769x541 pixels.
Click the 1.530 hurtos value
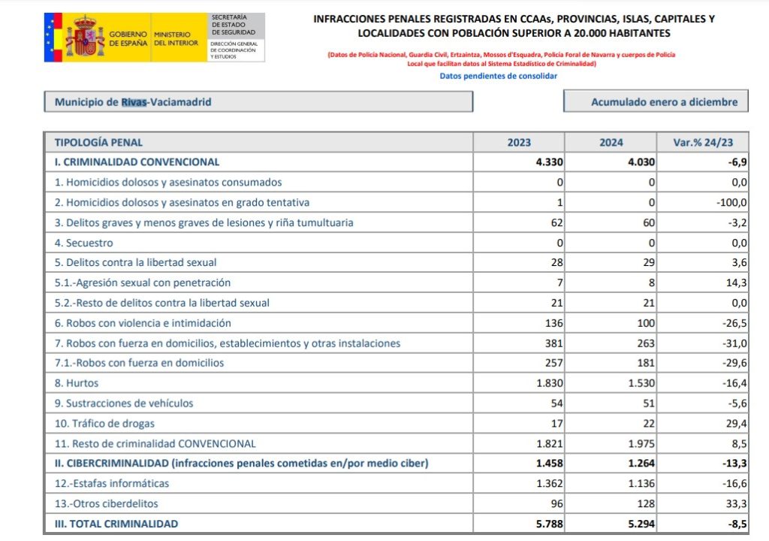(x=641, y=382)
